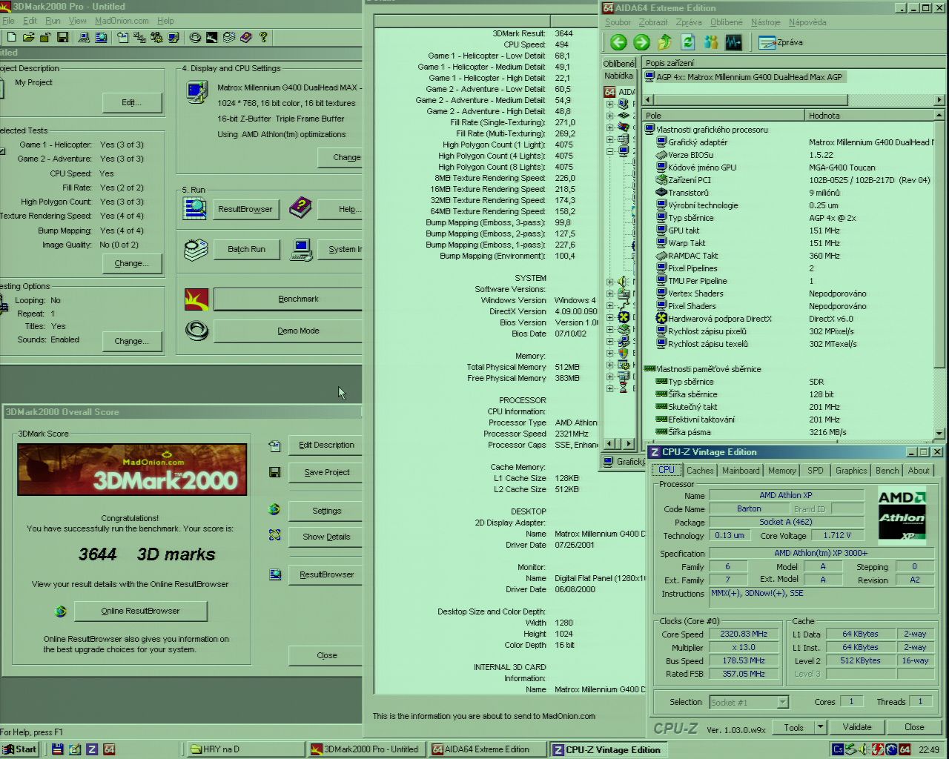Click the Start button
The image size is (949, 759).
click(20, 749)
